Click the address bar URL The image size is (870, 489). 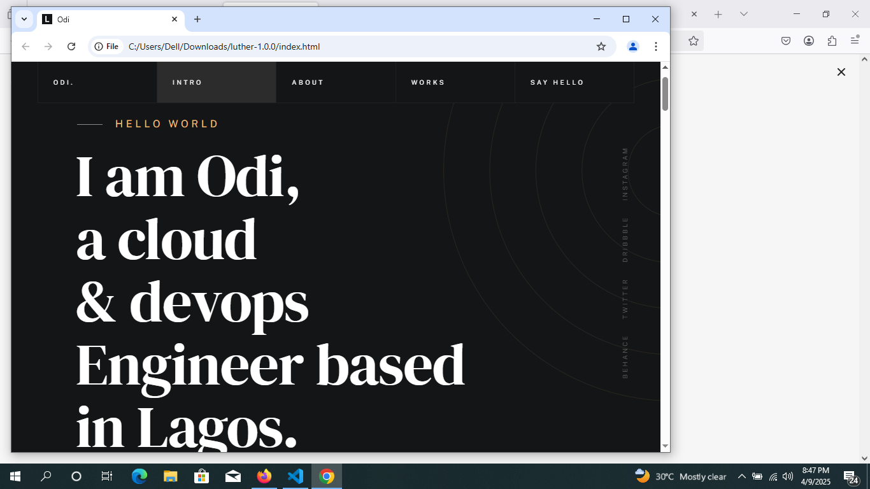click(224, 46)
